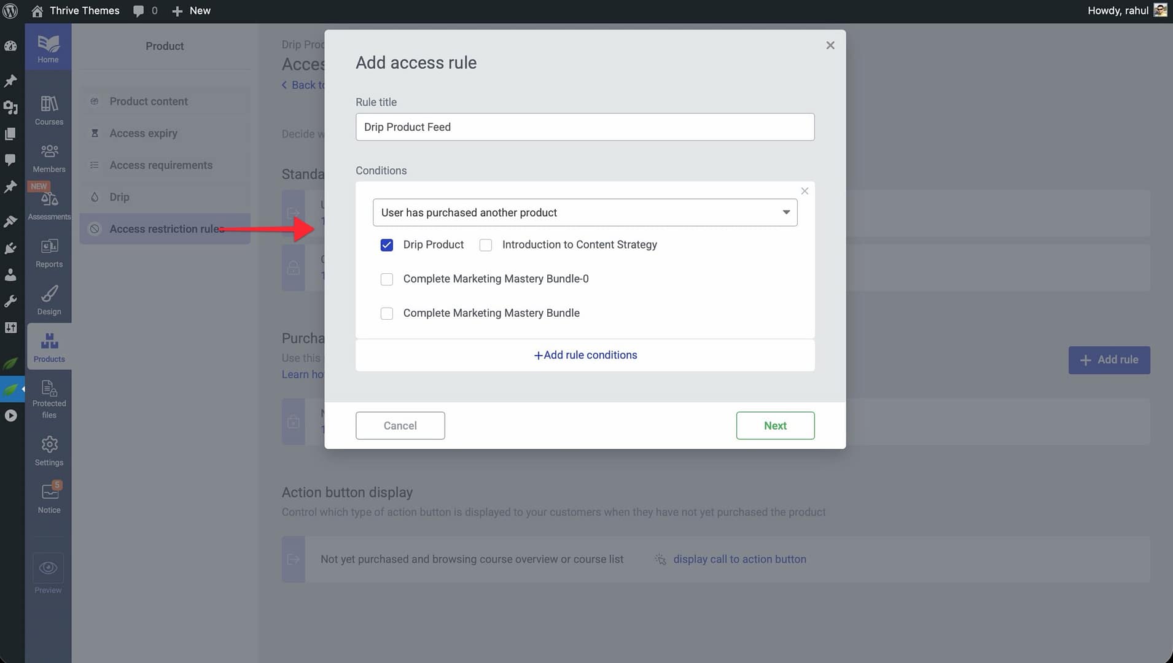Screen dimensions: 1173x663
Task: Check Complete Marketing Mastery Bundle-0 checkbox
Action: point(387,279)
